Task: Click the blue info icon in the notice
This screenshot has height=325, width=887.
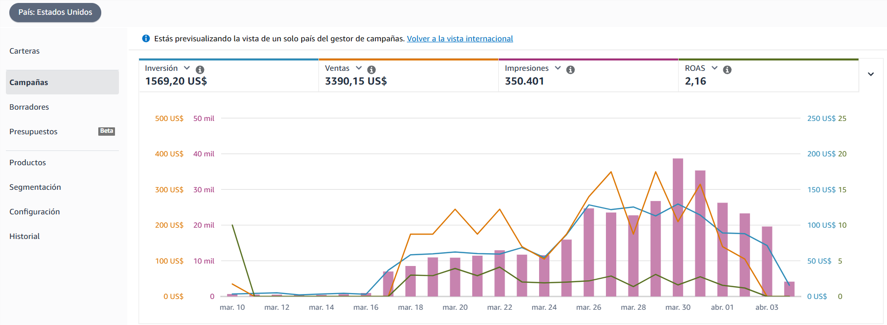Action: click(x=146, y=38)
